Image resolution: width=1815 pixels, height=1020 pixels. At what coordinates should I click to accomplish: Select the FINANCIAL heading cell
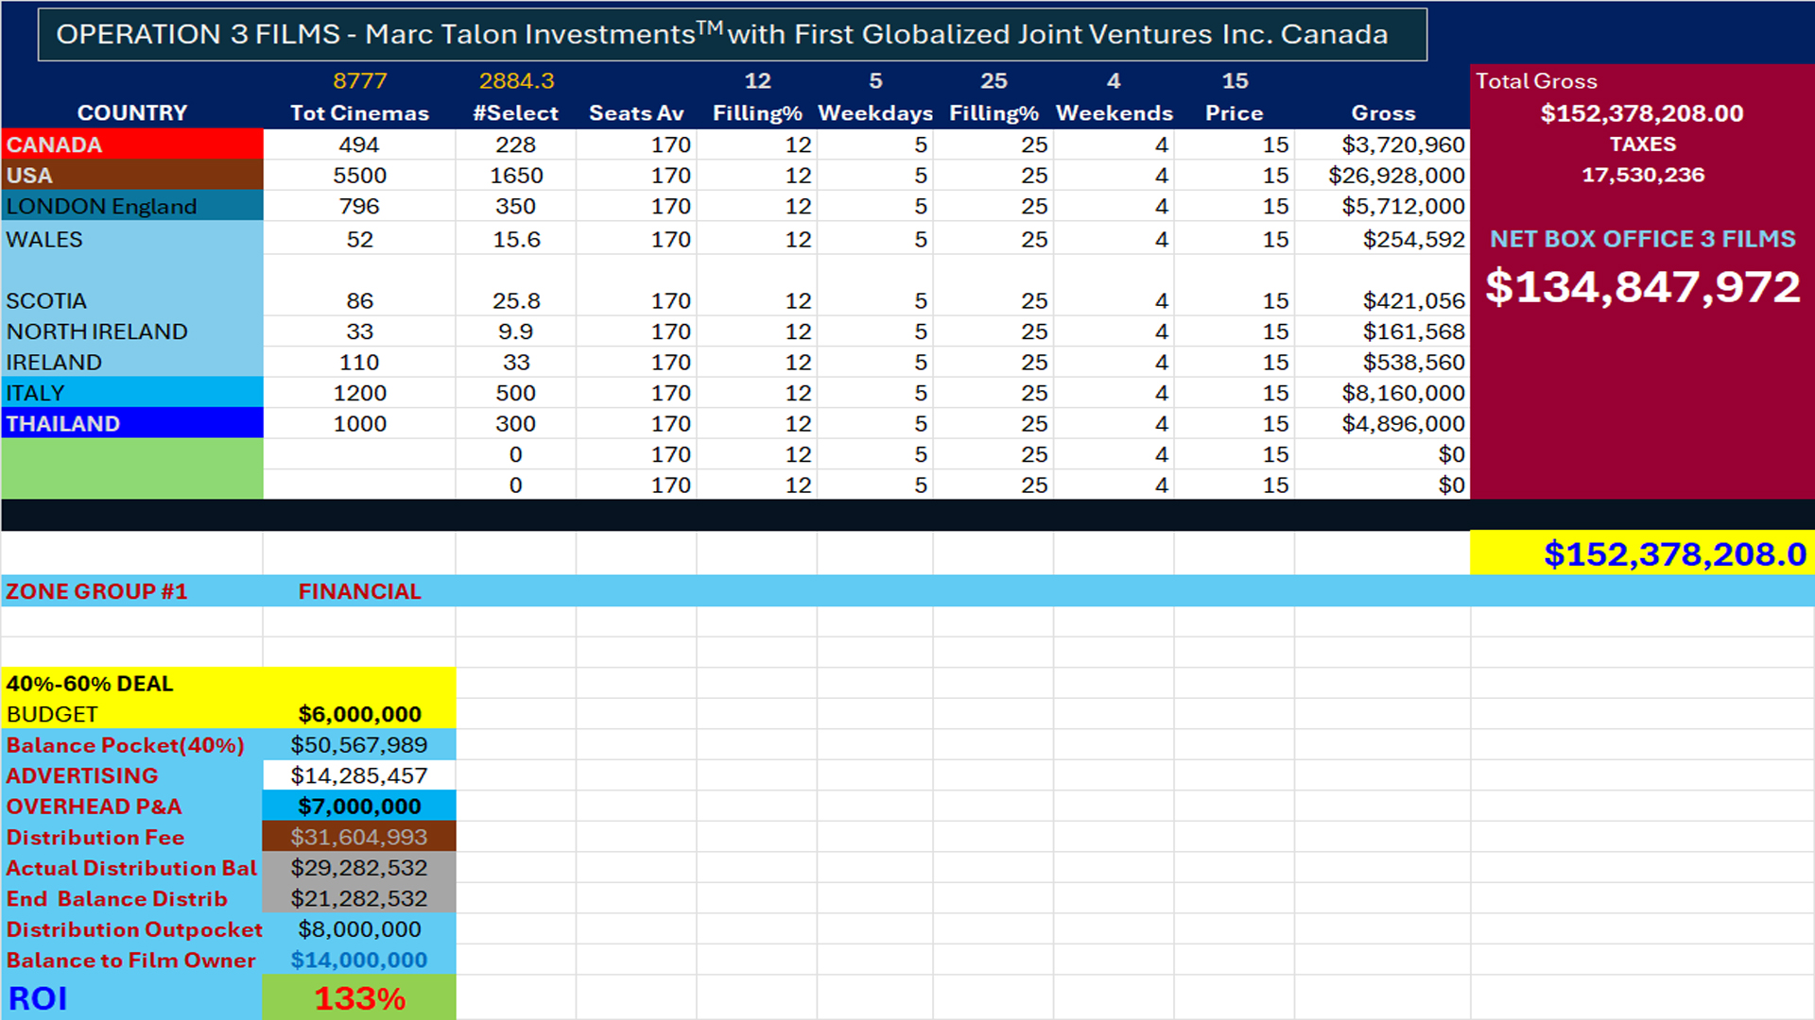(359, 591)
